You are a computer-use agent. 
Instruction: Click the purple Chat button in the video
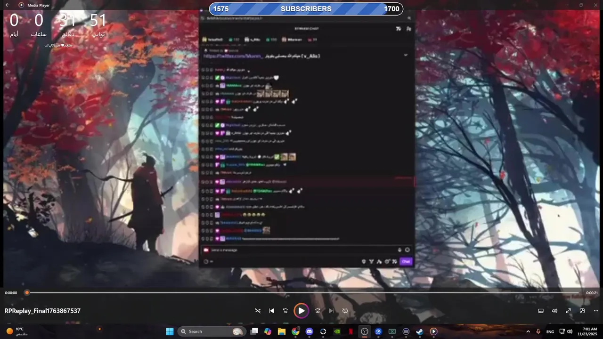(x=406, y=261)
